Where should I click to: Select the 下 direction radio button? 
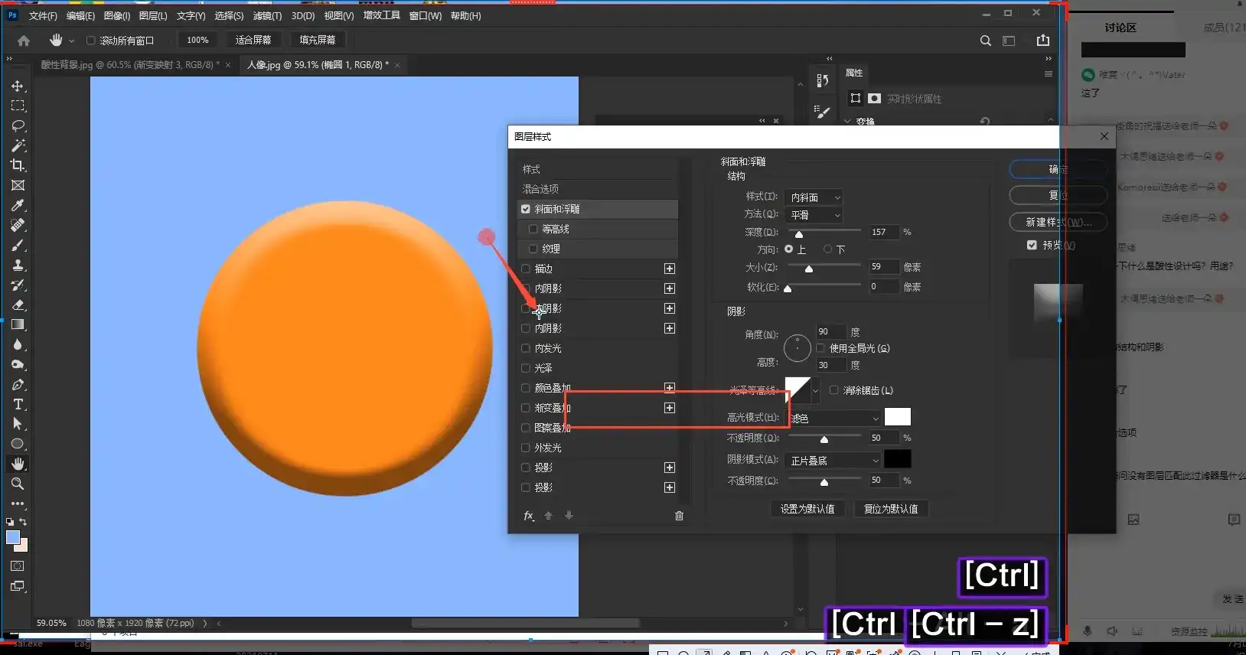tap(827, 249)
